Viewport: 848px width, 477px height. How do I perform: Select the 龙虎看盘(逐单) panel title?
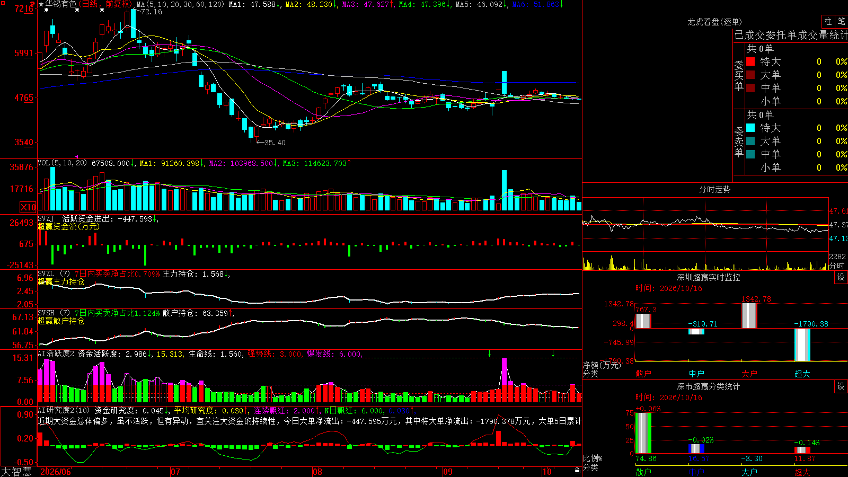click(x=714, y=22)
